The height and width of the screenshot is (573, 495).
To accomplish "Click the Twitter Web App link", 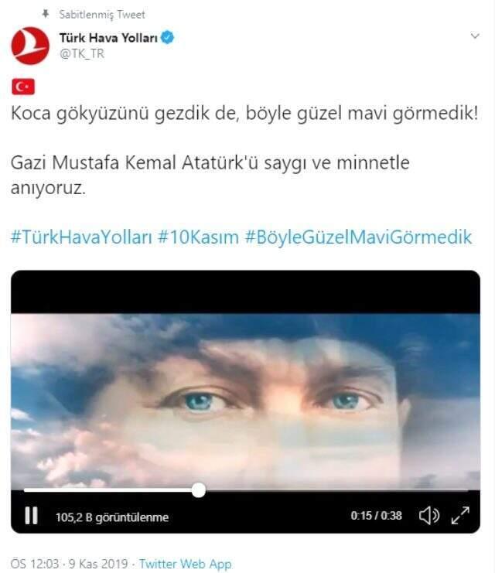I will [x=185, y=564].
